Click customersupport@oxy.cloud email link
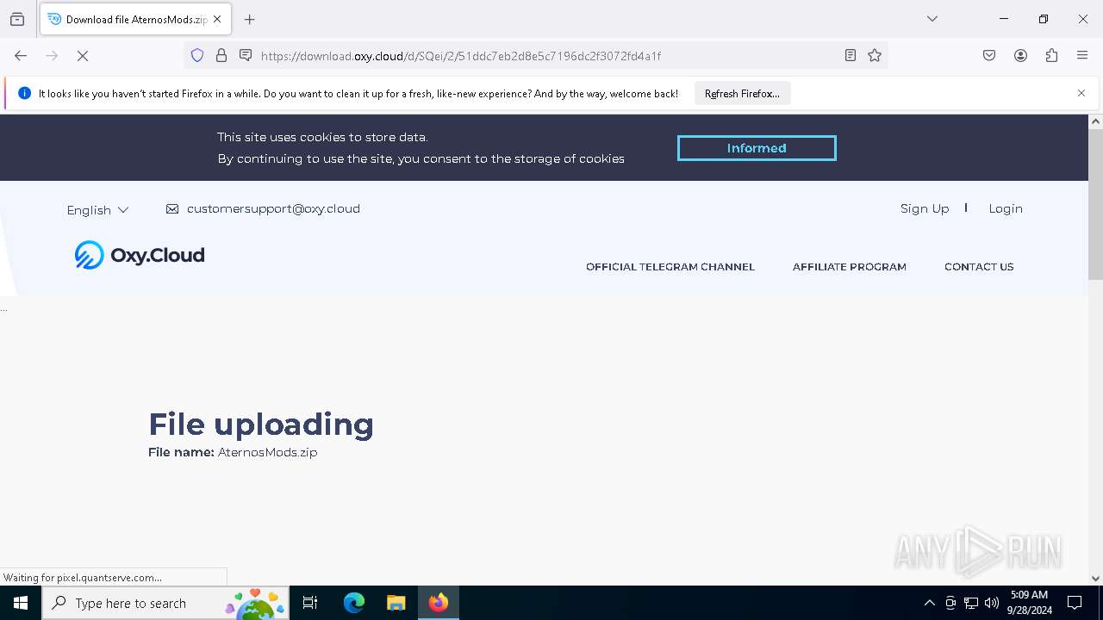Screen dimensions: 1103x620 [273, 208]
